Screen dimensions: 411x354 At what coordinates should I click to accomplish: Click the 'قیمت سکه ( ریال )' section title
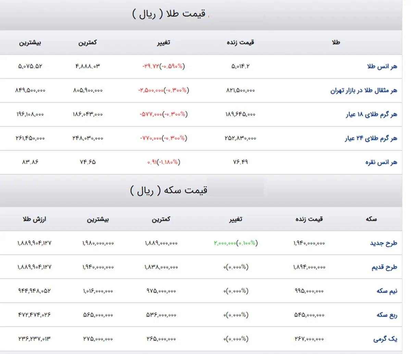point(169,190)
